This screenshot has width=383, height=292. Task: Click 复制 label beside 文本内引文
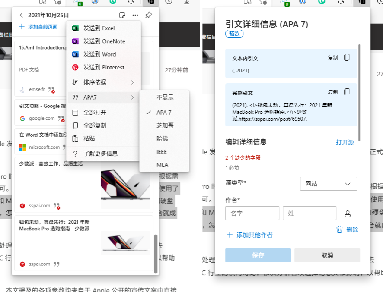[333, 58]
